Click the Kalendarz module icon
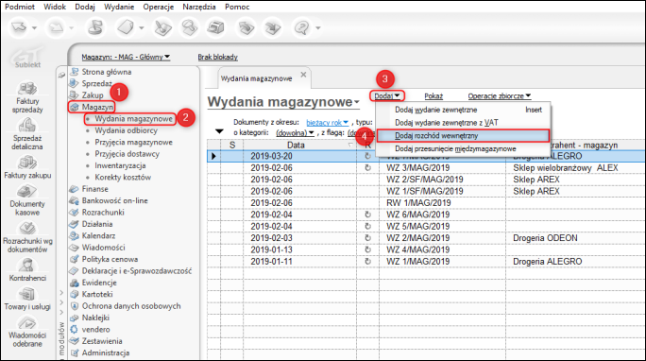 coord(75,235)
